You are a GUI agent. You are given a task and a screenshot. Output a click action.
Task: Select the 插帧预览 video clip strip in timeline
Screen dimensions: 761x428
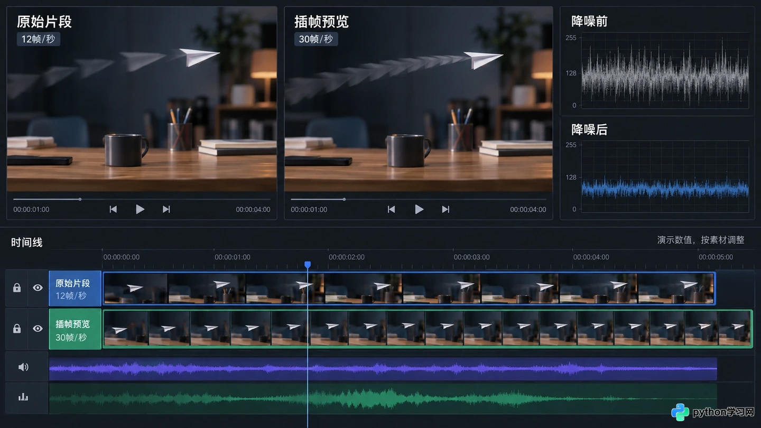click(x=428, y=329)
